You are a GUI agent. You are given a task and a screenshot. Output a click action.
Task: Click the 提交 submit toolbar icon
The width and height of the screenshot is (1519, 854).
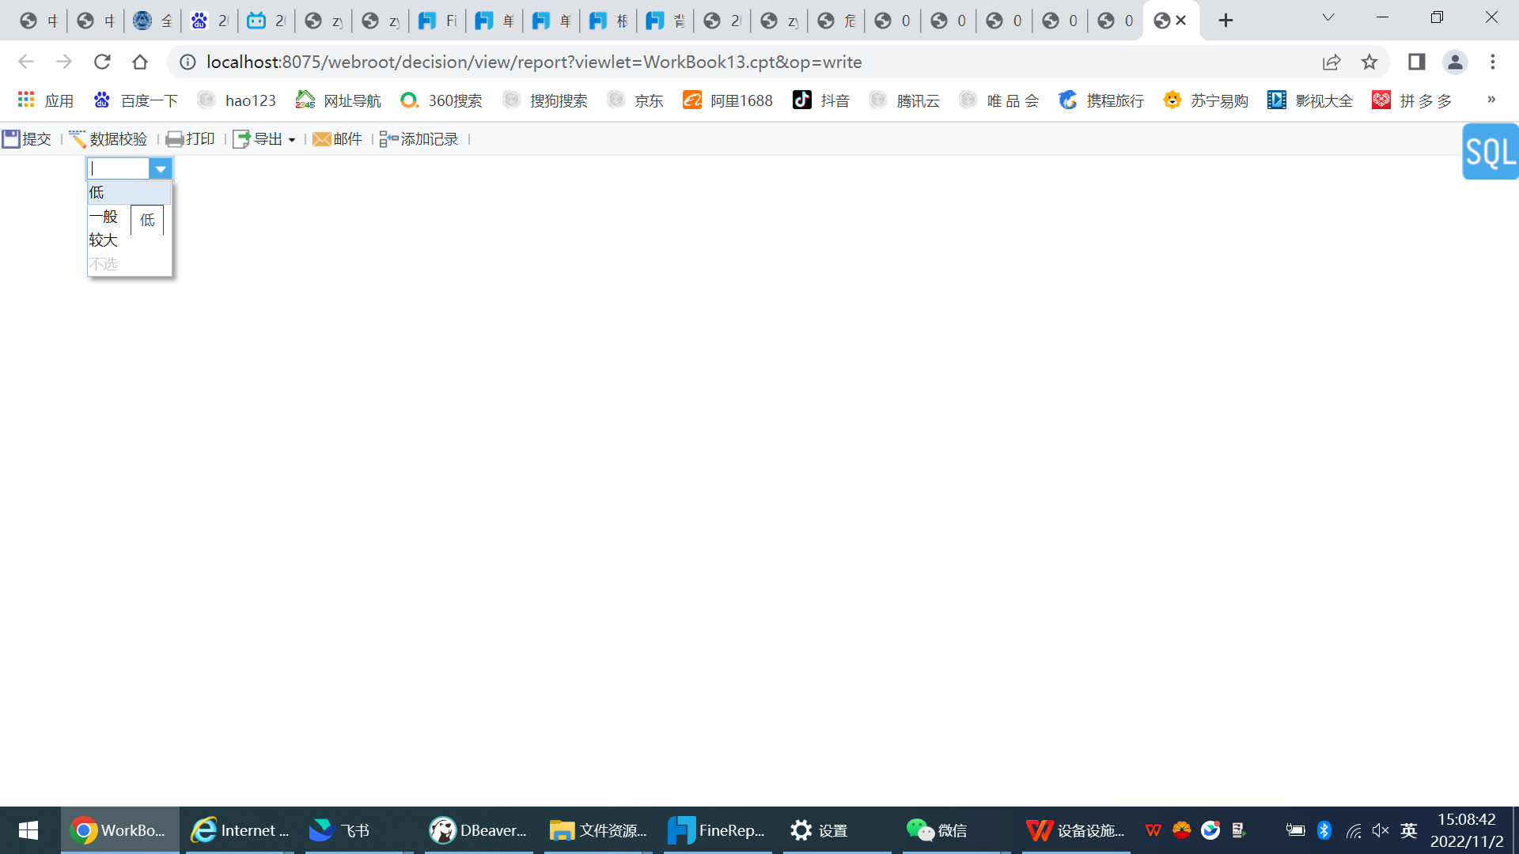(x=26, y=139)
